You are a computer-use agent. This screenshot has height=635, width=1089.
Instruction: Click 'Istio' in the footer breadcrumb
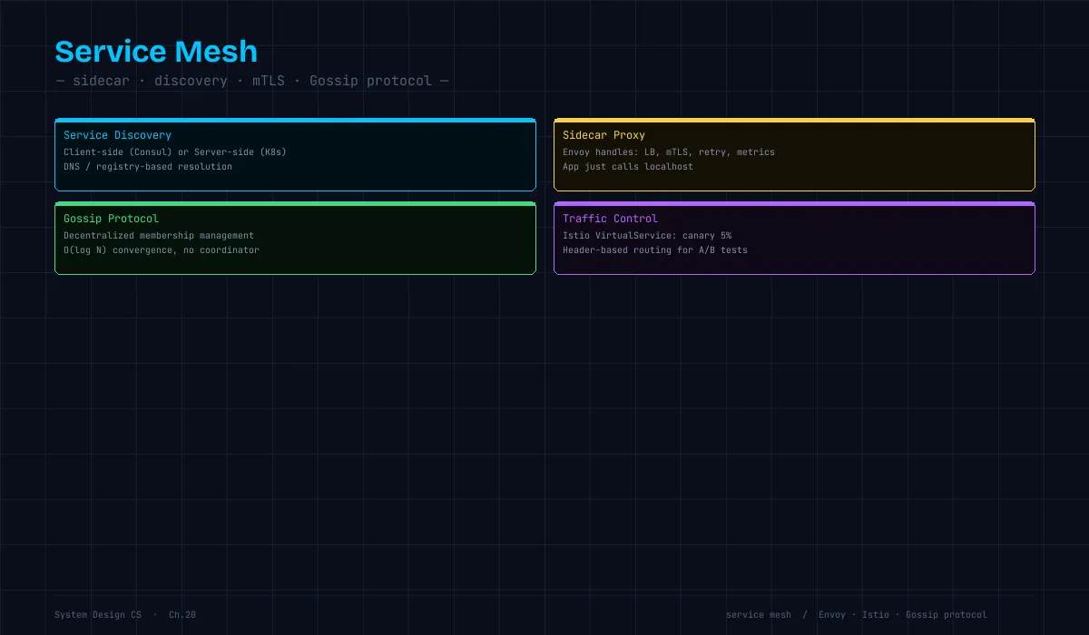pyautogui.click(x=876, y=615)
